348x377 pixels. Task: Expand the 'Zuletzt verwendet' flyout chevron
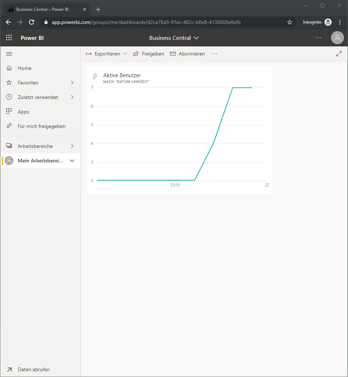coord(72,97)
